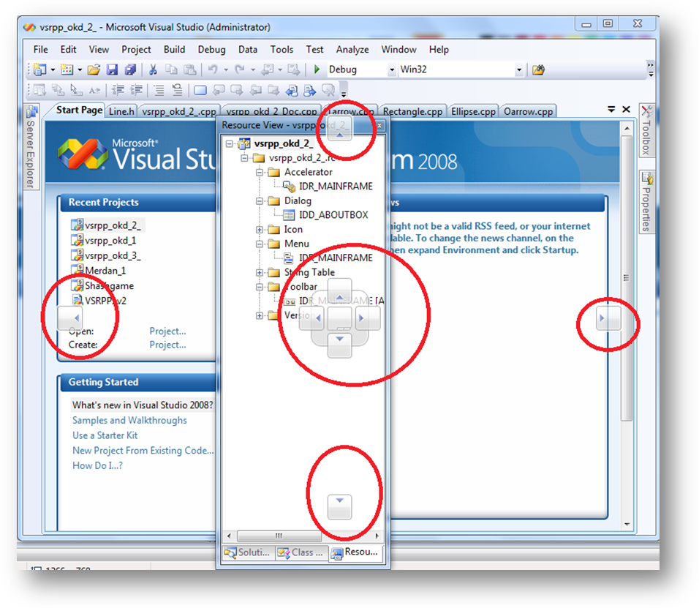
Task: Click the Add New Item toolbar icon
Action: [67, 70]
